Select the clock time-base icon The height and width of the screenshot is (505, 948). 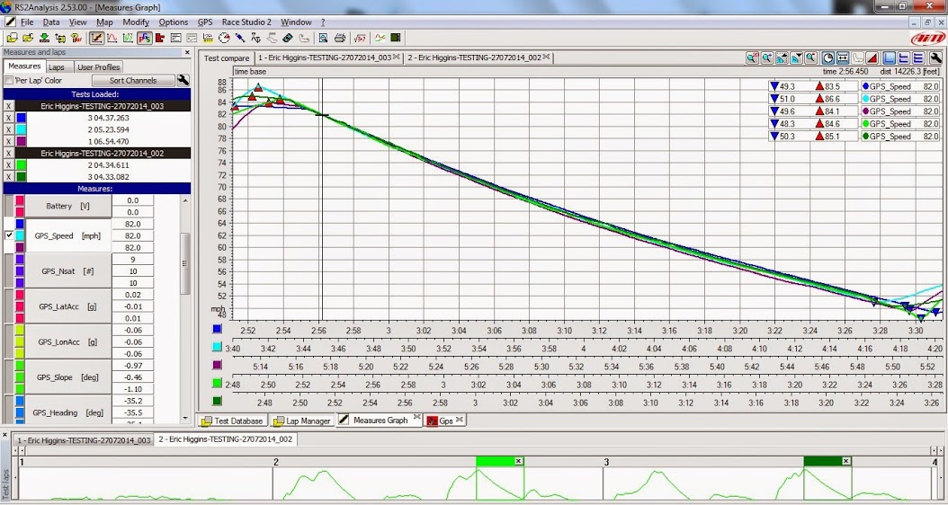coord(828,58)
